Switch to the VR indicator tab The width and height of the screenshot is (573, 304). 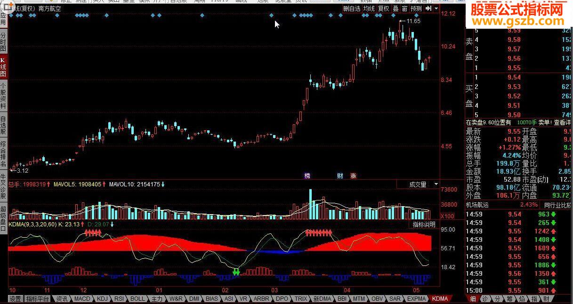(x=243, y=299)
